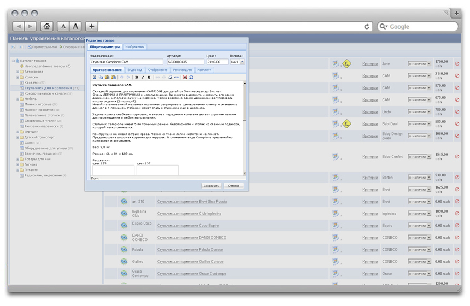Click the Артикул input field
470x306 pixels.
click(x=185, y=62)
